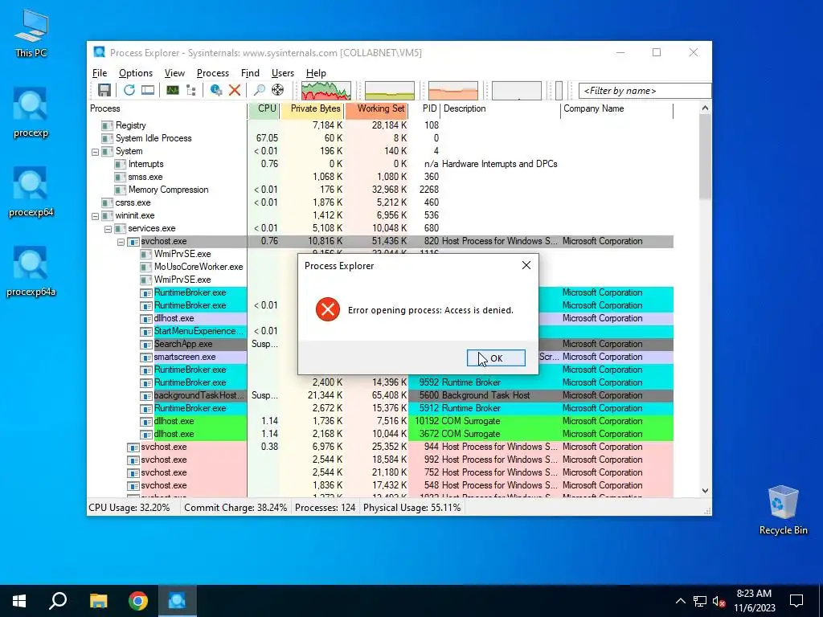Click the backgroundTaskHost process icon
This screenshot has height=617, width=823.
pos(146,395)
